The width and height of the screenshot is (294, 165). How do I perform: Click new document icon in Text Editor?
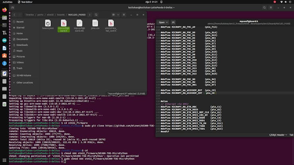174,23
